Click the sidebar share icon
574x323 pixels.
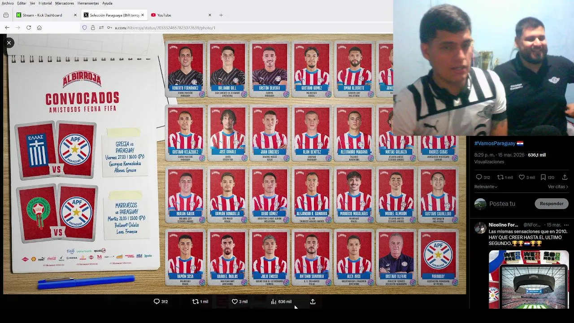pyautogui.click(x=565, y=177)
